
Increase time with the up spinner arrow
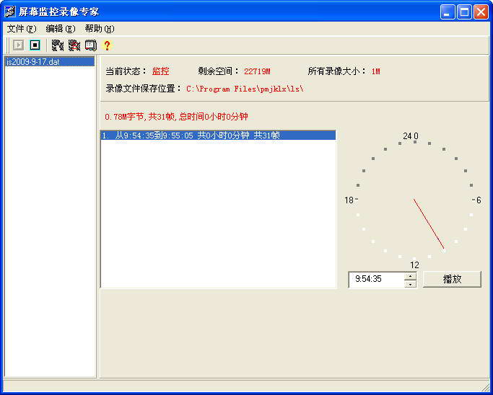tap(410, 275)
